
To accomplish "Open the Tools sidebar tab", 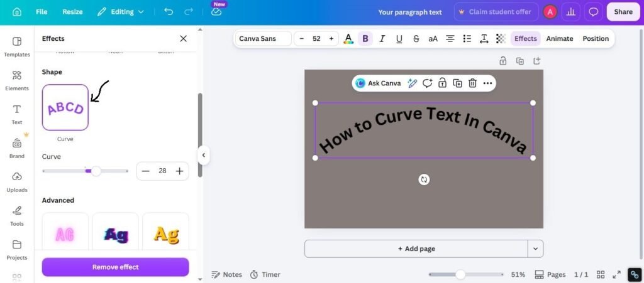I will 17,216.
